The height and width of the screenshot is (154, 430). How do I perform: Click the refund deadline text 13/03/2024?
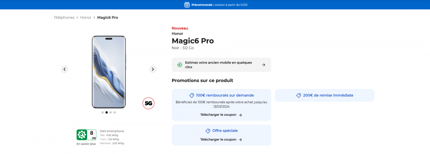click(221, 106)
